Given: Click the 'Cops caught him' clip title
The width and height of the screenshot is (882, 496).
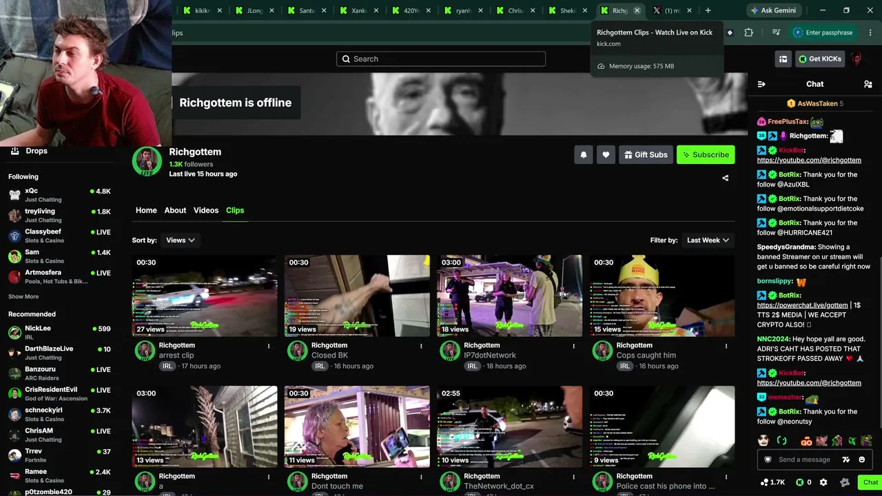Looking at the screenshot, I should [x=646, y=355].
